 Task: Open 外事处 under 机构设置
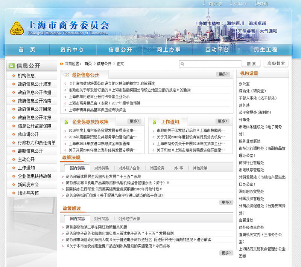tap(244, 120)
